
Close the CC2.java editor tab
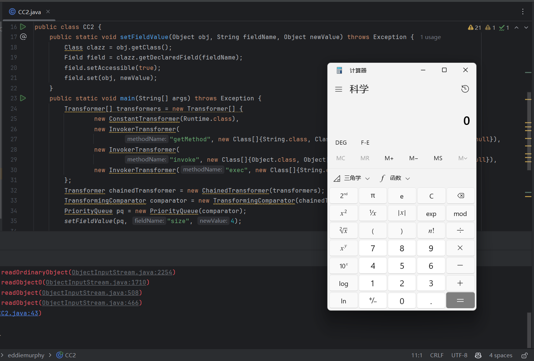[48, 12]
